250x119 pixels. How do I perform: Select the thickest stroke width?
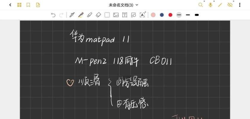tap(197, 15)
